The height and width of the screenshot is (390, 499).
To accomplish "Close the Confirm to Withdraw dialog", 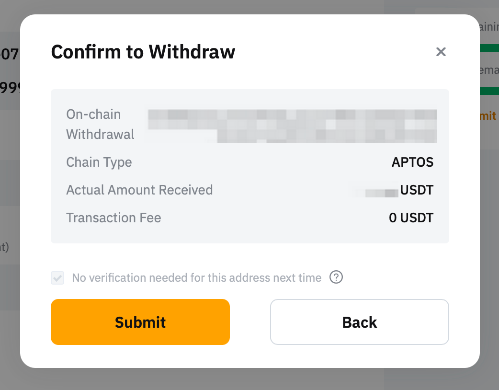I will coord(441,52).
